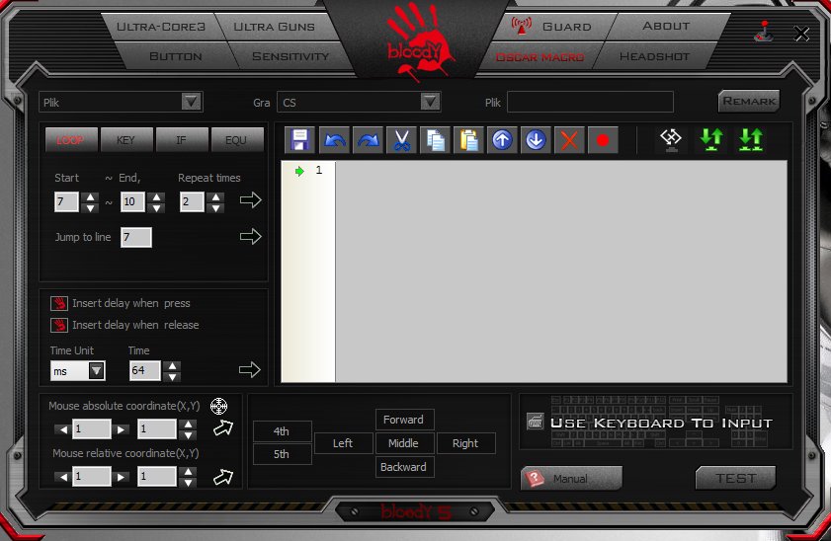831x541 pixels.
Task: Toggle Insert delay when release
Action: click(59, 325)
